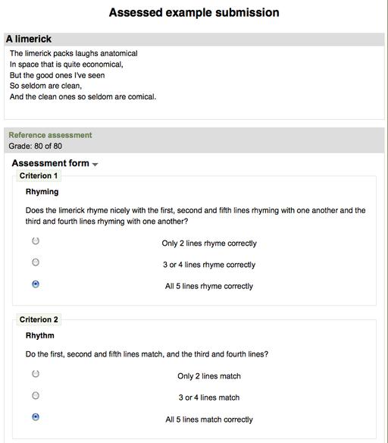Select 'All 5 lines rhyme correctly' radio button
This screenshot has height=443, width=388.
[x=36, y=284]
